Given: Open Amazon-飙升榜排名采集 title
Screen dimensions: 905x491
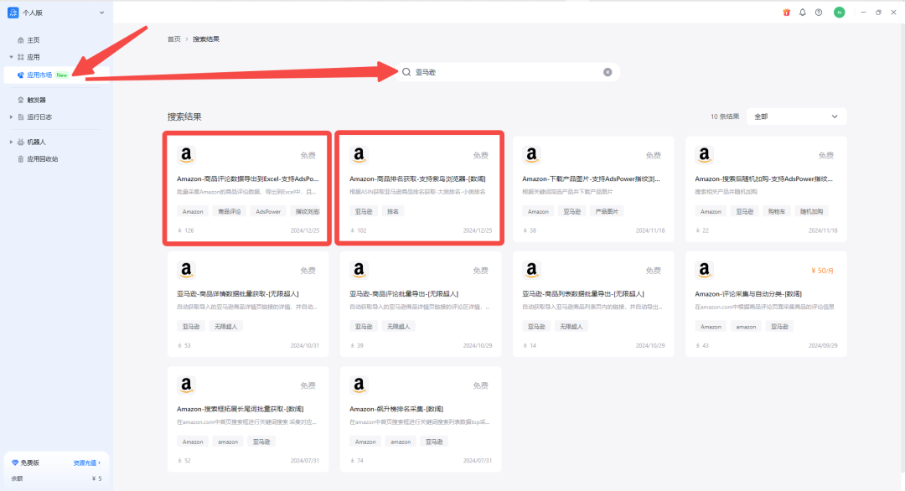Looking at the screenshot, I should (396, 409).
